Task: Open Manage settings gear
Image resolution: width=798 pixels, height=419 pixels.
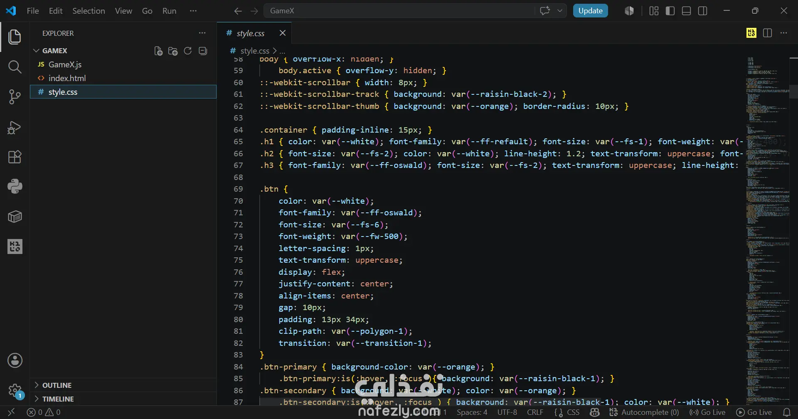Action: point(15,390)
